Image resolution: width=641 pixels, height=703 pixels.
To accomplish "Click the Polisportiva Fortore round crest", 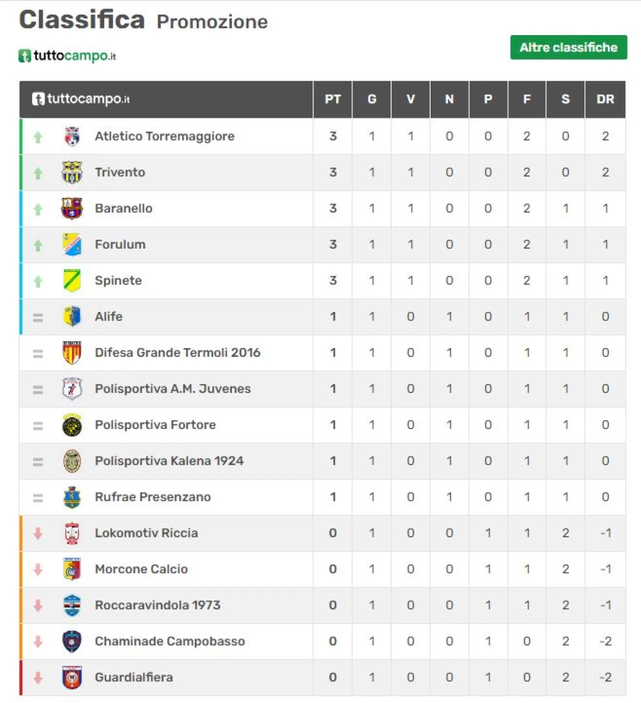I will [x=72, y=425].
